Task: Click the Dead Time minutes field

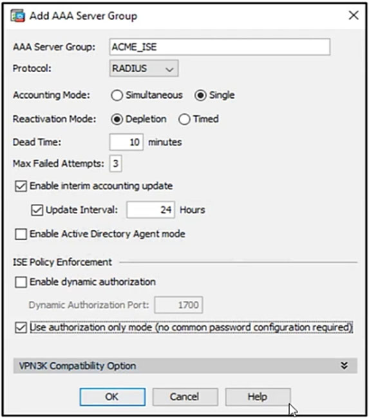Action: click(126, 142)
